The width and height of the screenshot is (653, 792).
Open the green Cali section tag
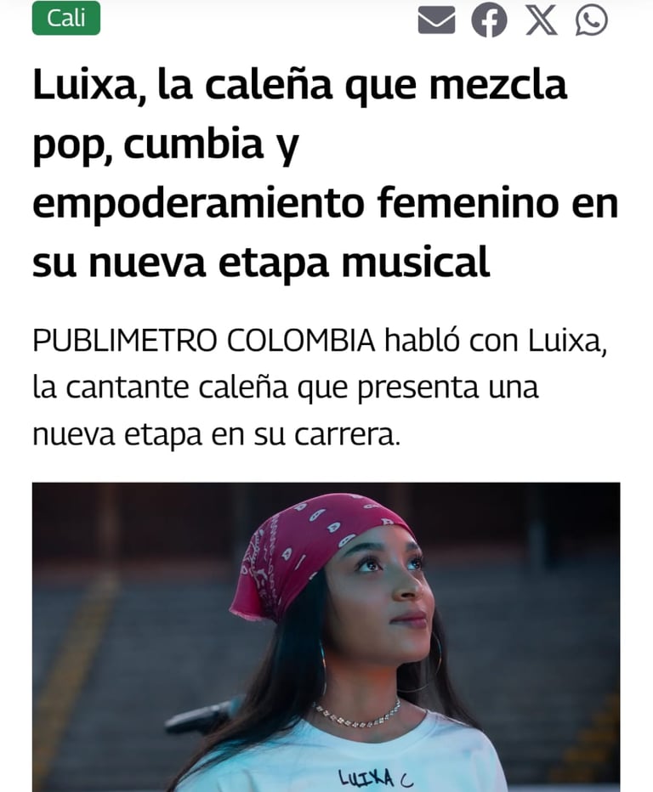coord(66,18)
